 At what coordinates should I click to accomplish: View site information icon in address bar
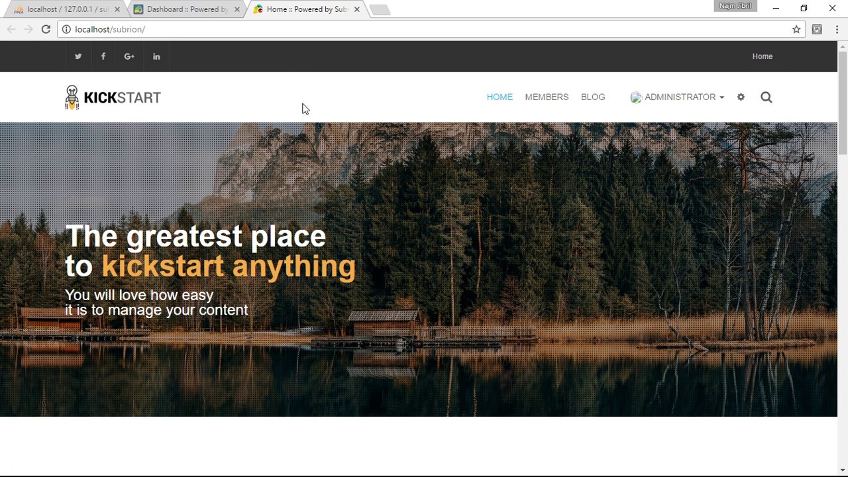66,29
